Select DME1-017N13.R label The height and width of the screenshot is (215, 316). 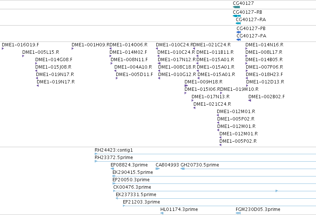pos(211,96)
